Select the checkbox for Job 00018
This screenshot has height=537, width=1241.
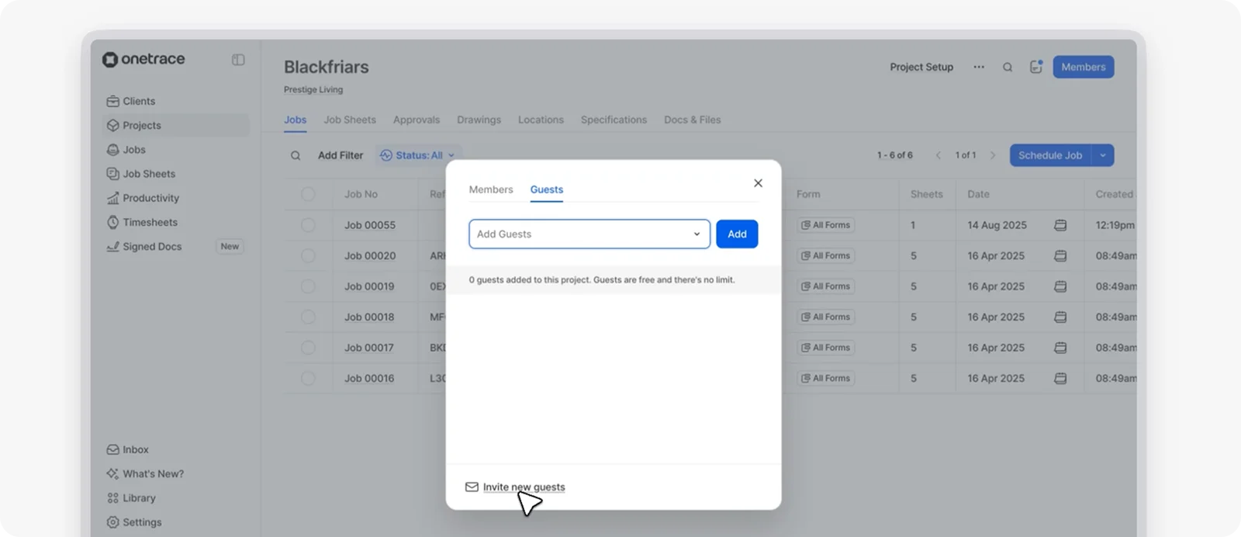308,317
